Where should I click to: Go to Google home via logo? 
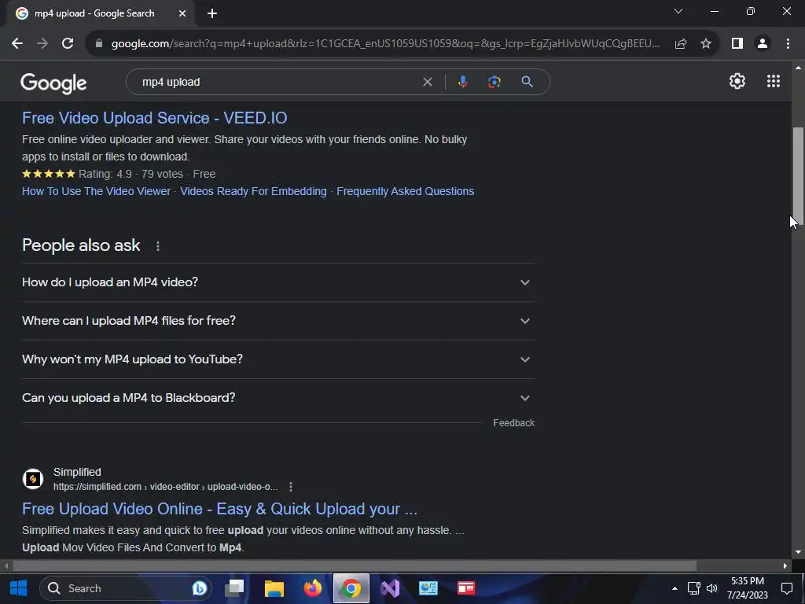pos(53,83)
